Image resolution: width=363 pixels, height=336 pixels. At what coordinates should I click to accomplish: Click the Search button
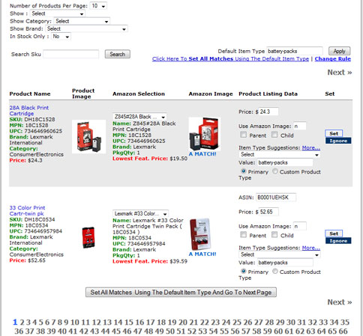coord(118,54)
